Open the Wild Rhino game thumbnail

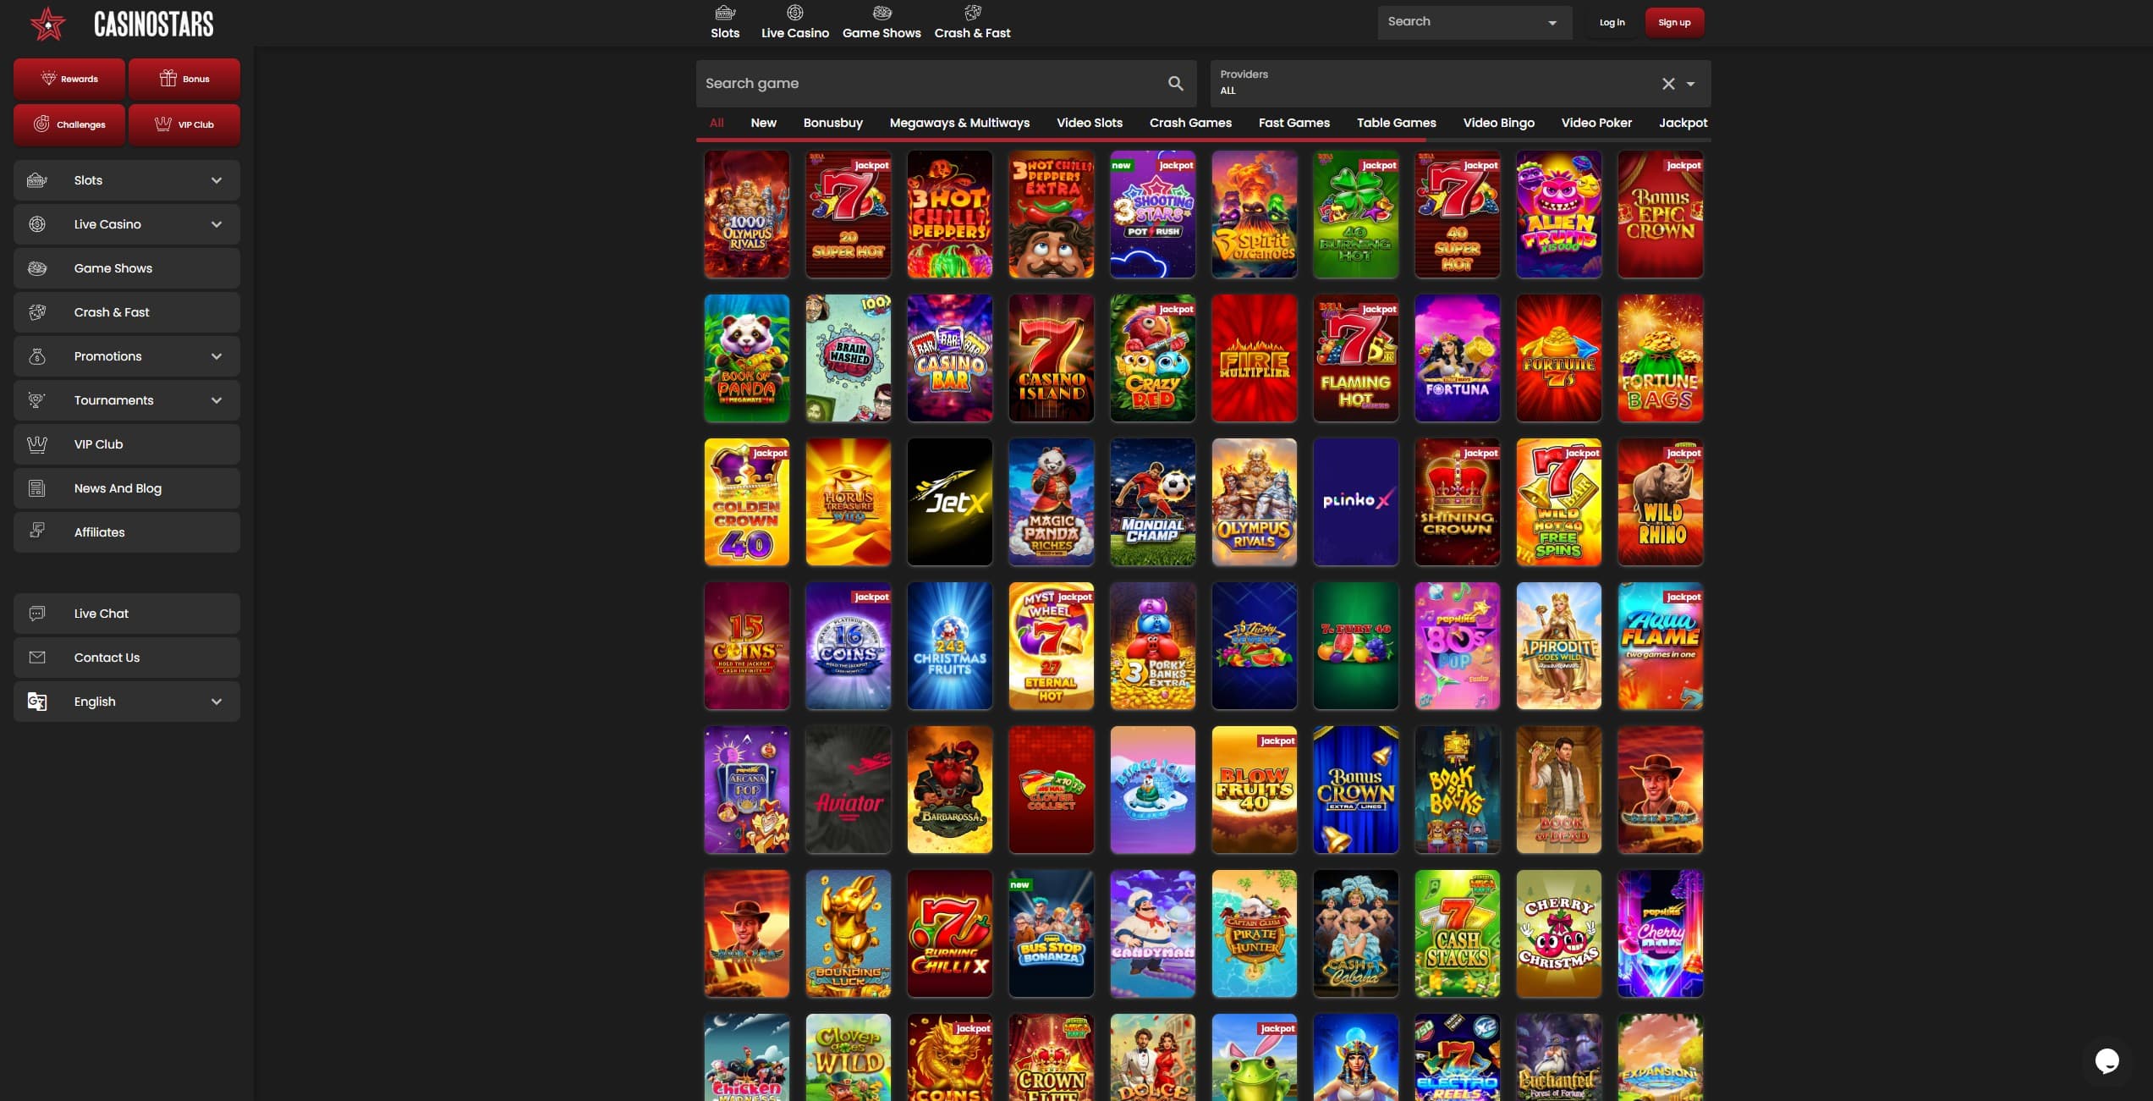tap(1660, 502)
